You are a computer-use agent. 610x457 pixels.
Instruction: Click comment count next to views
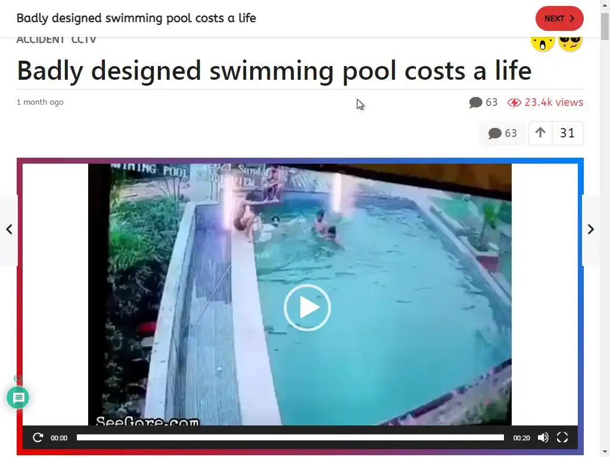483,102
